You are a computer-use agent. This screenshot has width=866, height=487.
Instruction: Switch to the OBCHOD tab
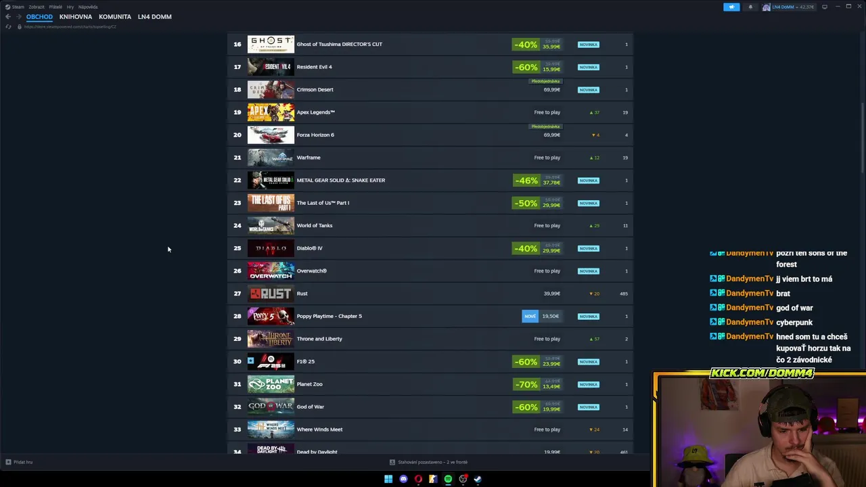point(39,17)
